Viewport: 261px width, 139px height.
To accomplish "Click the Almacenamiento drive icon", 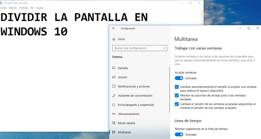I will [x=114, y=114].
